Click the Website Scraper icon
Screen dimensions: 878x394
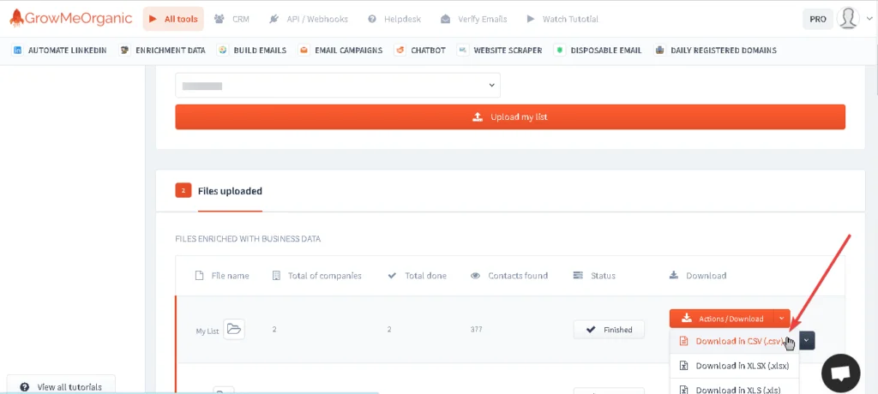pos(462,51)
